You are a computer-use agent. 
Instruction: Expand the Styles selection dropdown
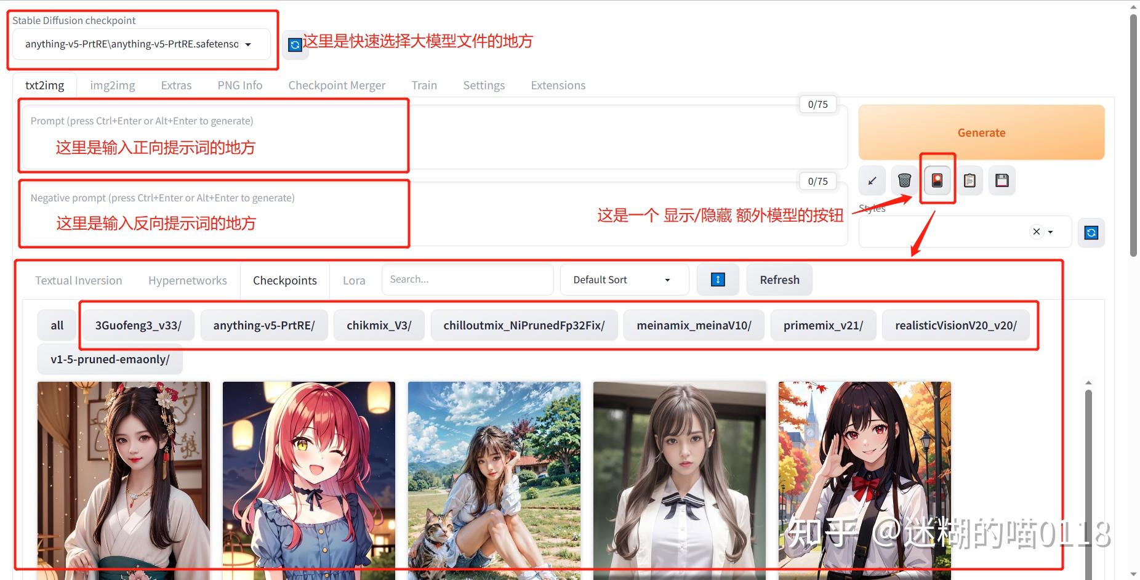point(1050,232)
